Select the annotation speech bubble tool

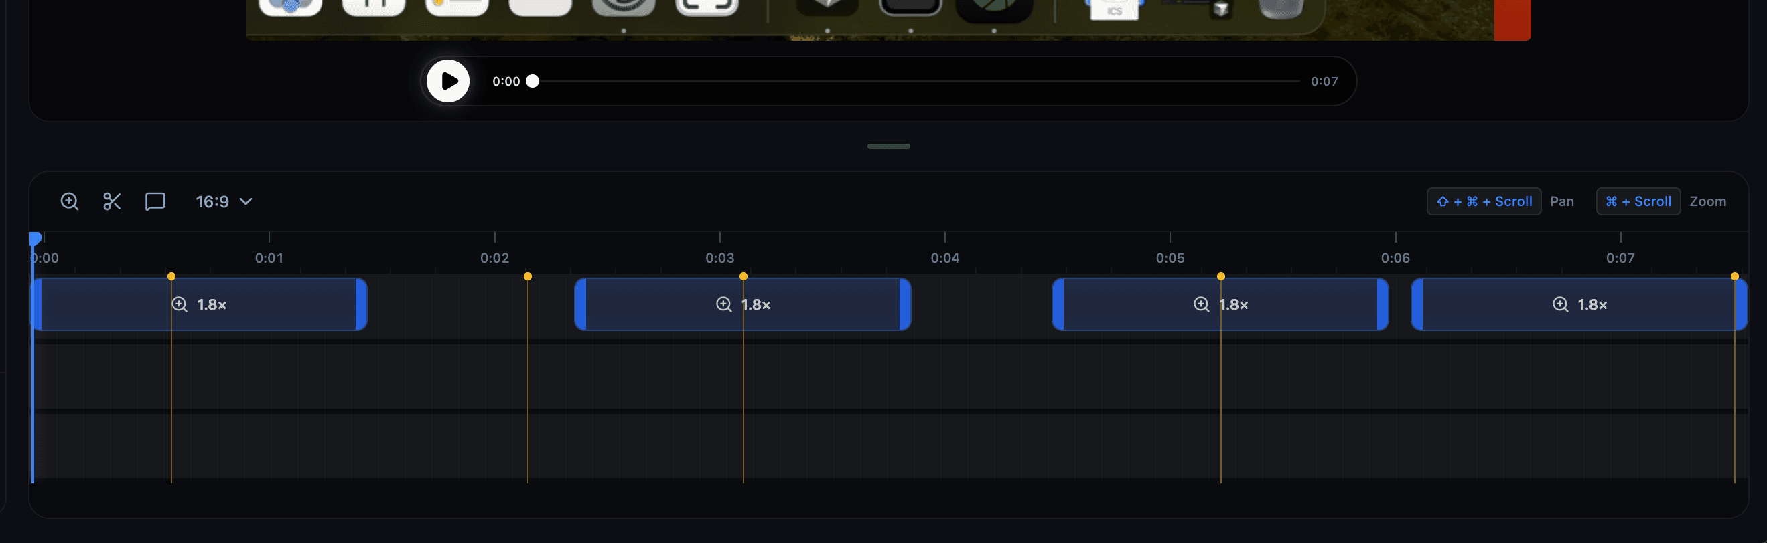155,201
